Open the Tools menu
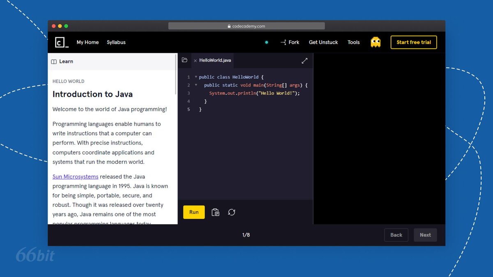 point(353,42)
